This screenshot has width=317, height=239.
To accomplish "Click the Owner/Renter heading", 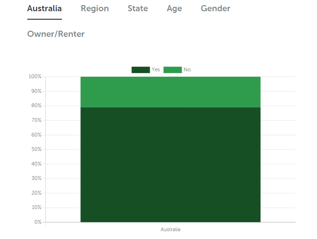I will (56, 34).
